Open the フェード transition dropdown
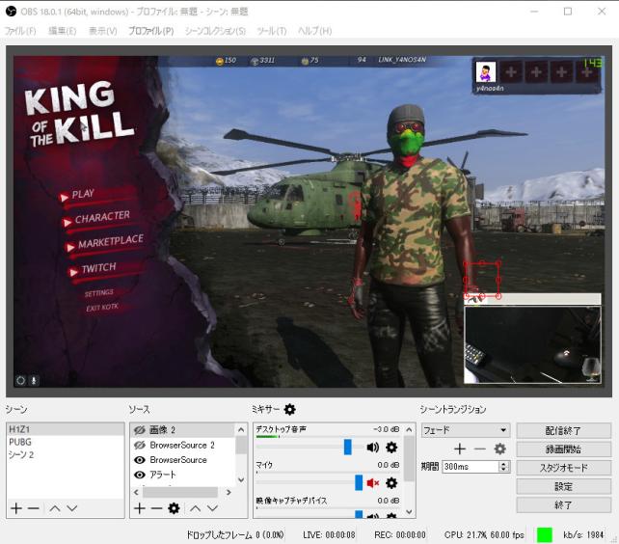Screen dimensions: 619x544 [x=465, y=430]
